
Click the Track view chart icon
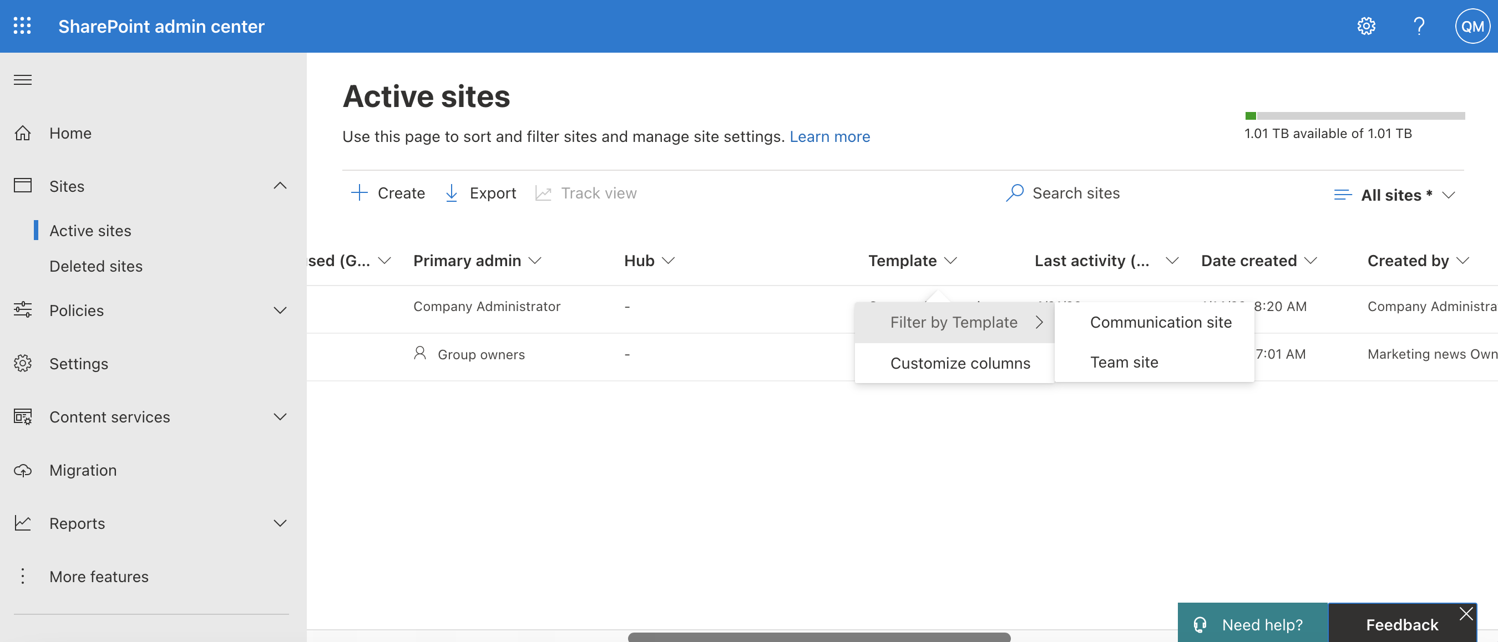click(543, 193)
